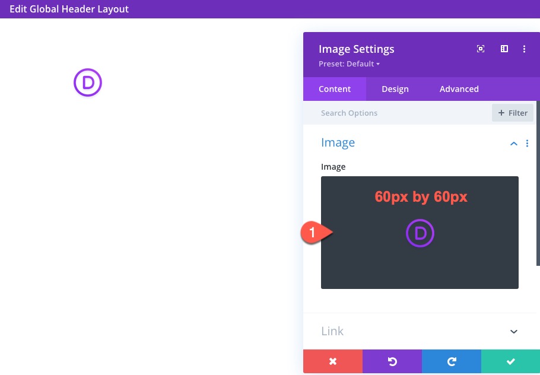Viewport: 540px width, 375px height.
Task: Expand the Link section
Action: click(513, 331)
